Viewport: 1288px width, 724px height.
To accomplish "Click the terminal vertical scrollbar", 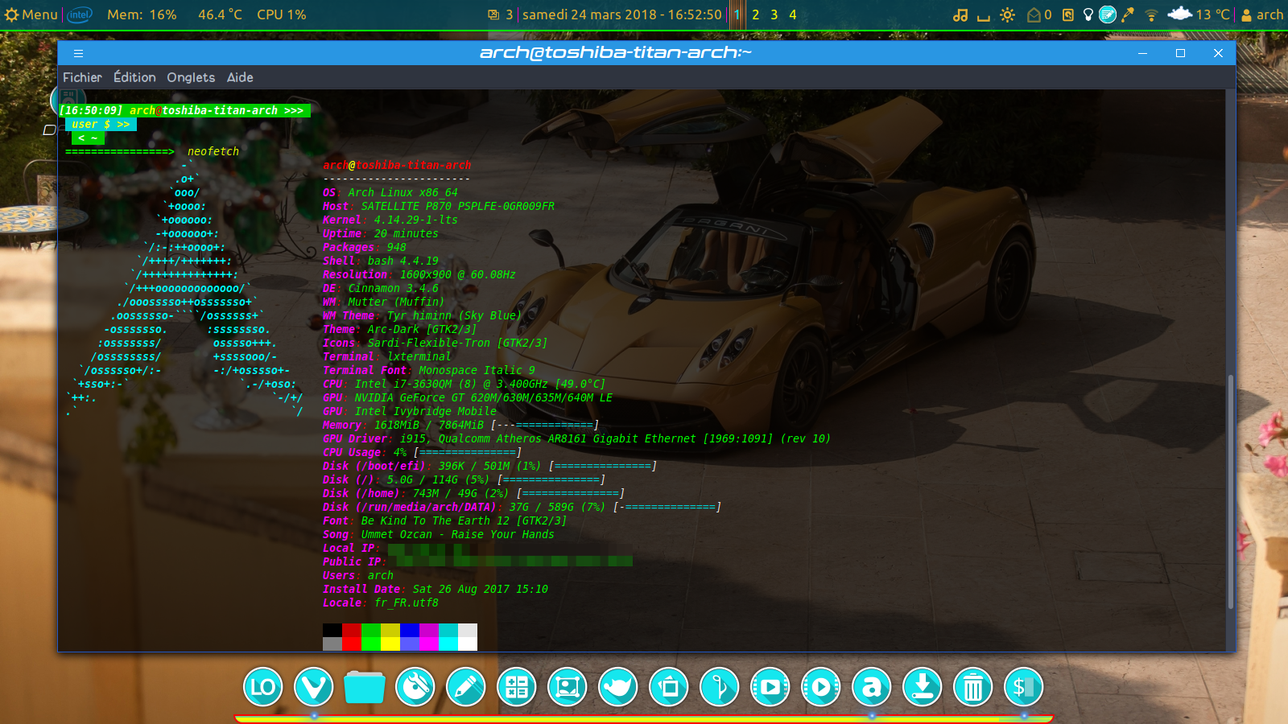I will 1230,492.
